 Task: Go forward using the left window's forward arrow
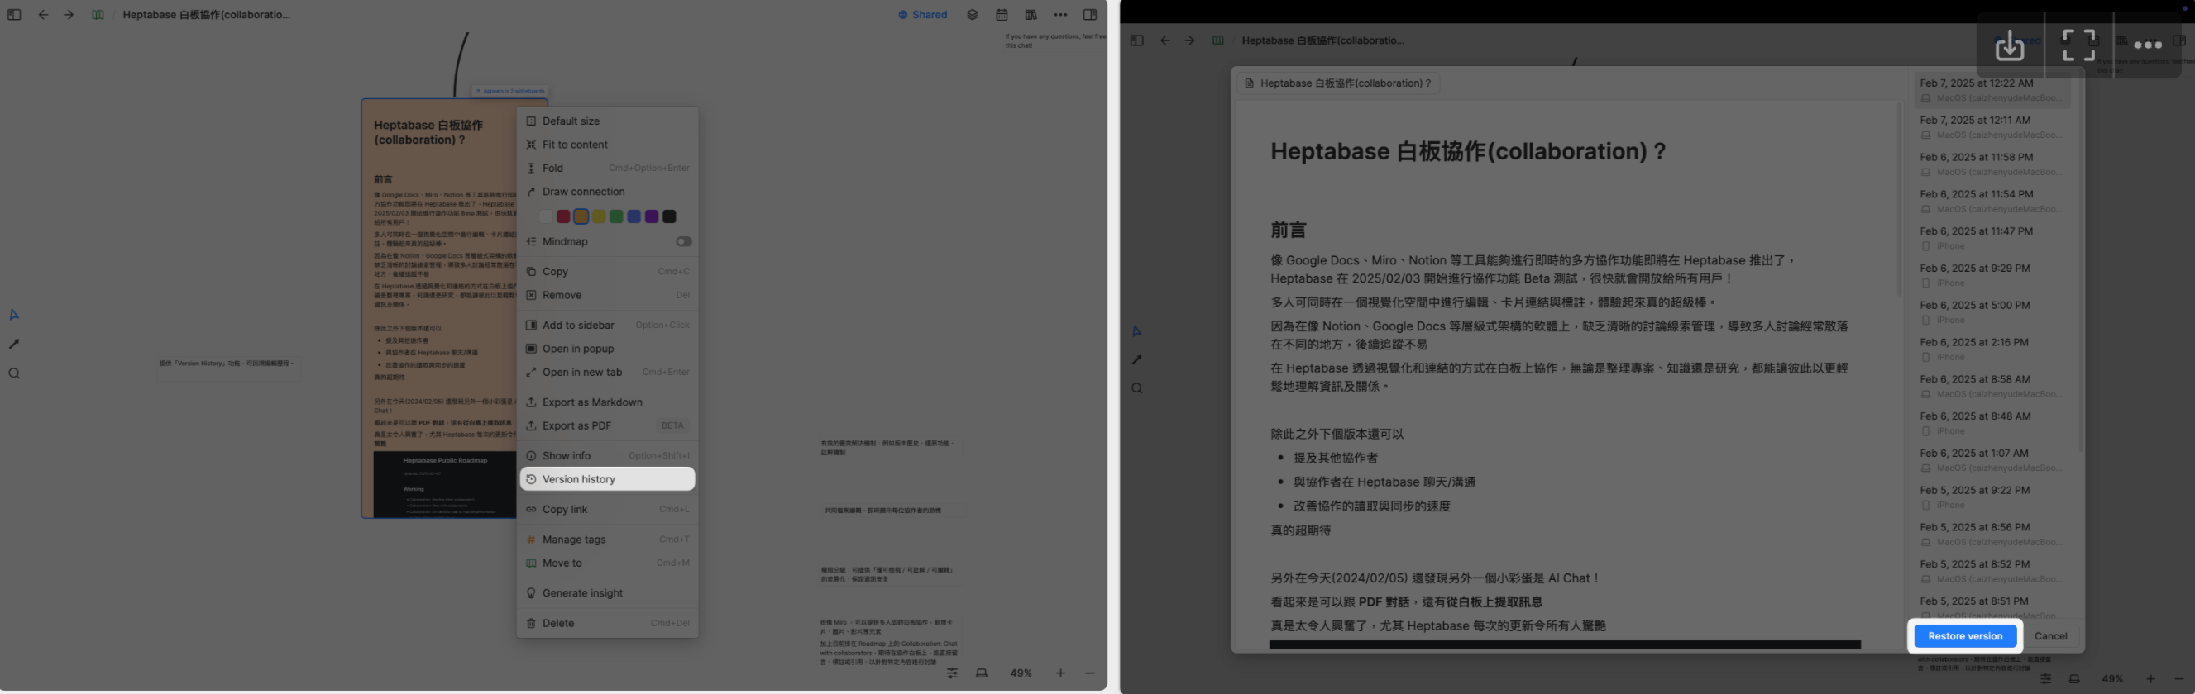[69, 15]
